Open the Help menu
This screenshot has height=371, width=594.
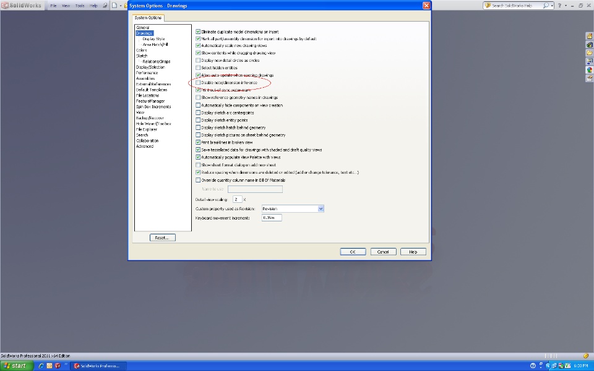(x=93, y=6)
